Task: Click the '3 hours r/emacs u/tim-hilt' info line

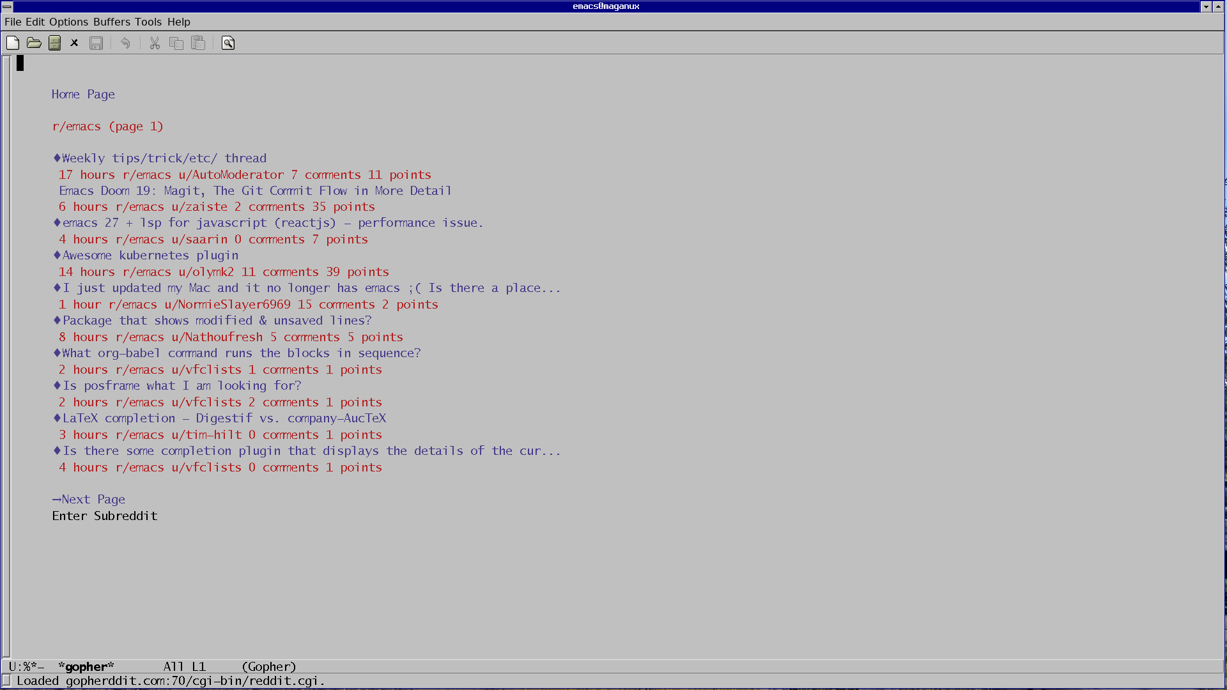Action: [220, 435]
